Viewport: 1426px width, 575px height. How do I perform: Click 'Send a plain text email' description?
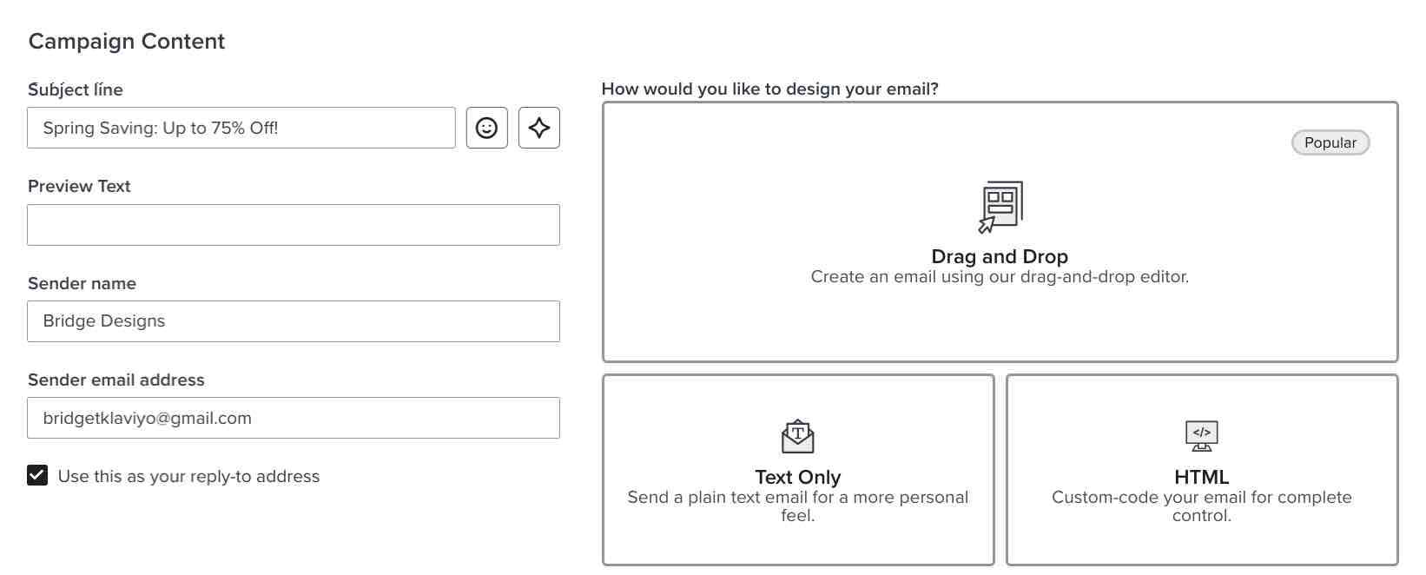pos(798,506)
